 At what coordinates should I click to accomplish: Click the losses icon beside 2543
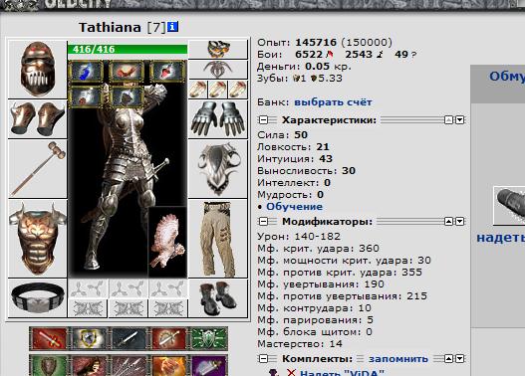tap(380, 54)
